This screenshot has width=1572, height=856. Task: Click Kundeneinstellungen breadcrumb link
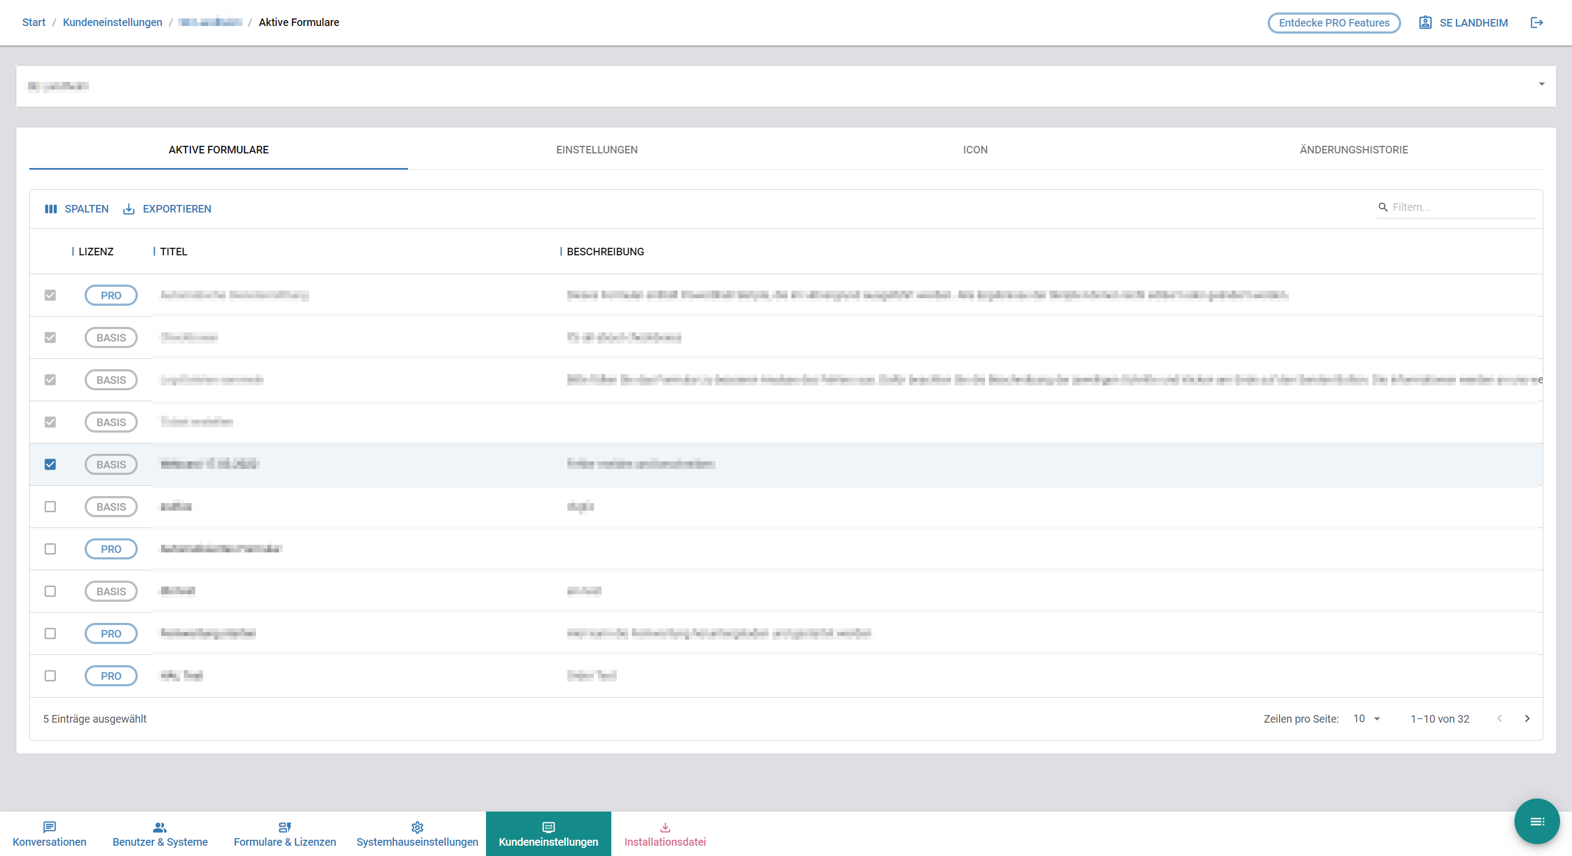(112, 22)
